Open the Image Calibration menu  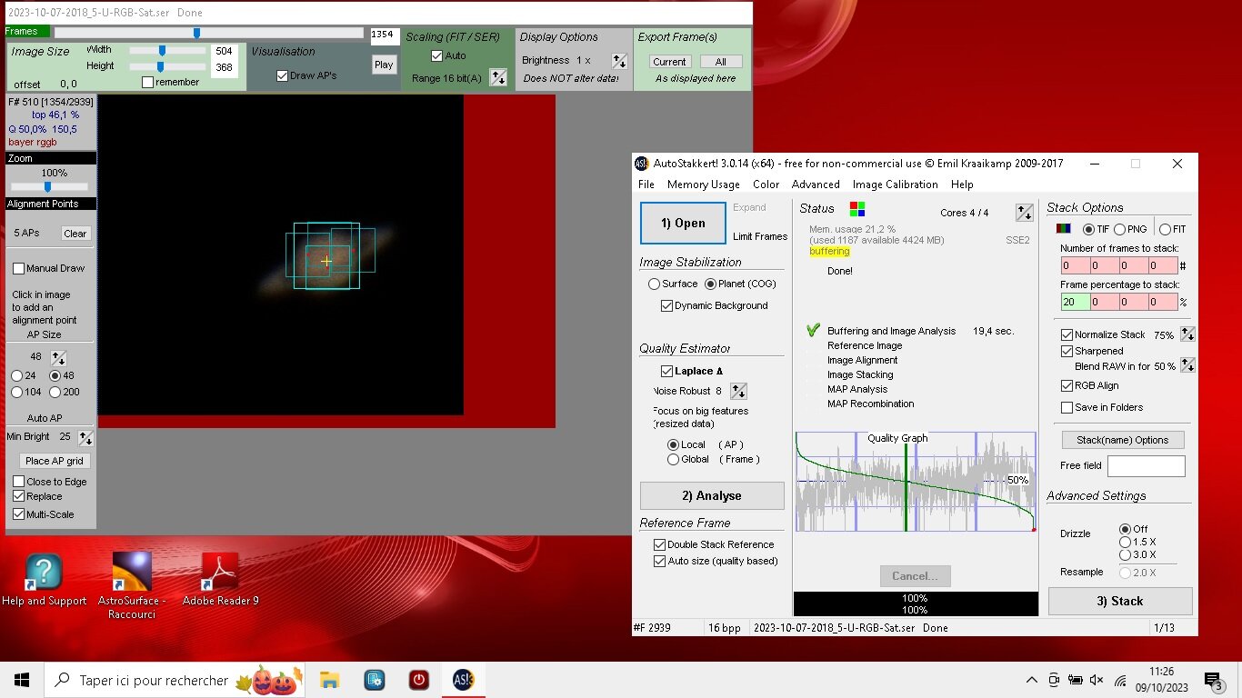[895, 184]
